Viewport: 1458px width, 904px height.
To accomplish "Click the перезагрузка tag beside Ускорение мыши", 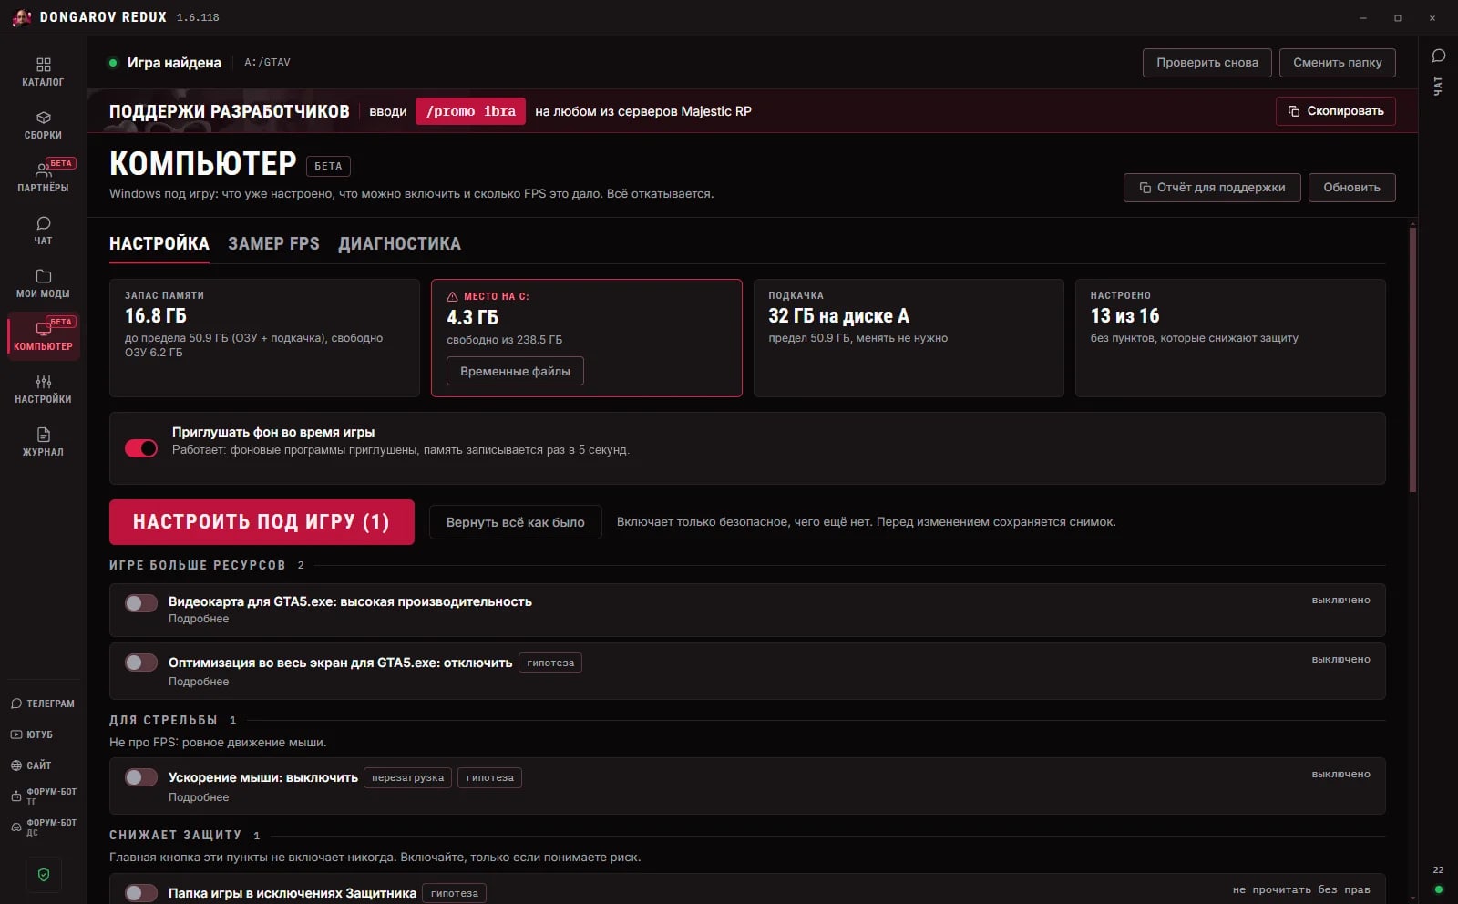I will [407, 777].
